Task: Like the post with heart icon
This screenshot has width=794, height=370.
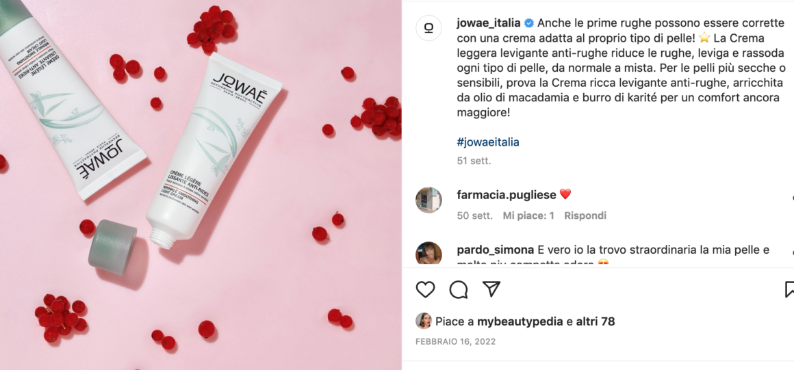Action: (x=425, y=289)
